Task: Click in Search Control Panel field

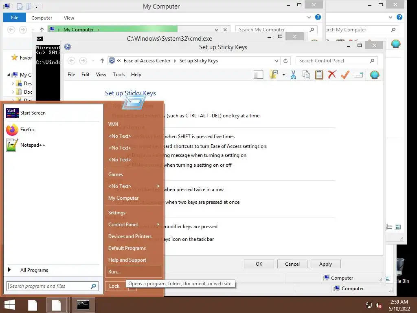Action: (336, 61)
